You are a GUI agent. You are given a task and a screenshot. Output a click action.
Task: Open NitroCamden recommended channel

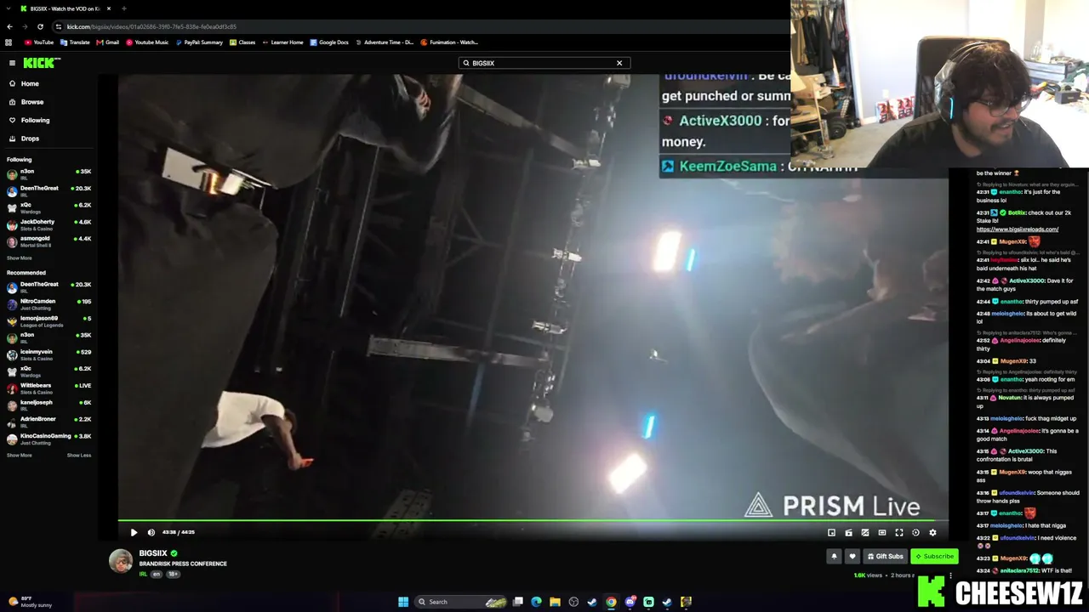tap(48, 303)
